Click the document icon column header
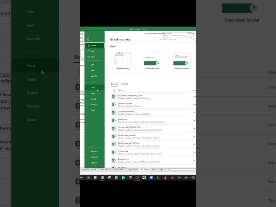The image size is (276, 207). [x=113, y=90]
